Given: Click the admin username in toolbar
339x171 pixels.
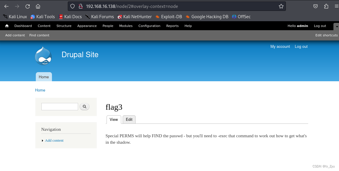Looking at the screenshot, I should [303, 26].
